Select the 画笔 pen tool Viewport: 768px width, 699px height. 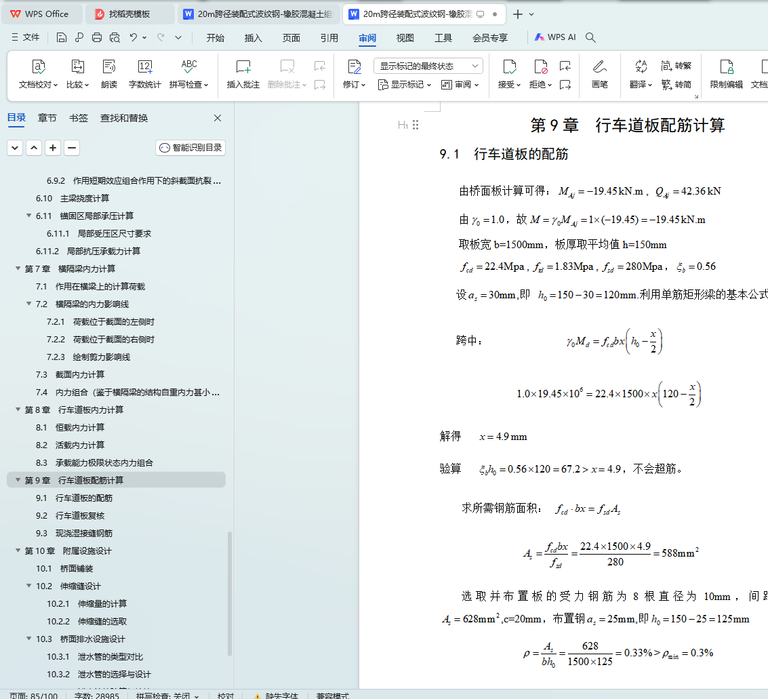pyautogui.click(x=599, y=73)
